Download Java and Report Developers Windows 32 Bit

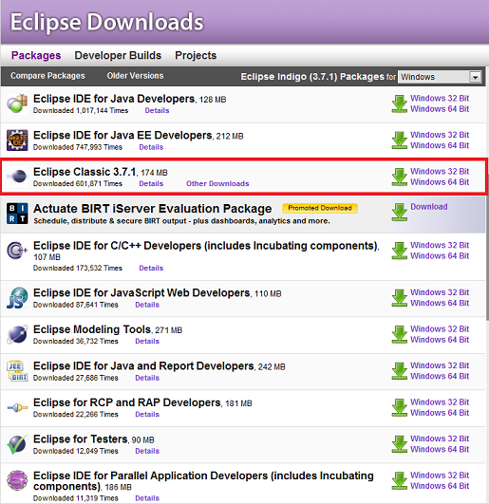(440, 365)
